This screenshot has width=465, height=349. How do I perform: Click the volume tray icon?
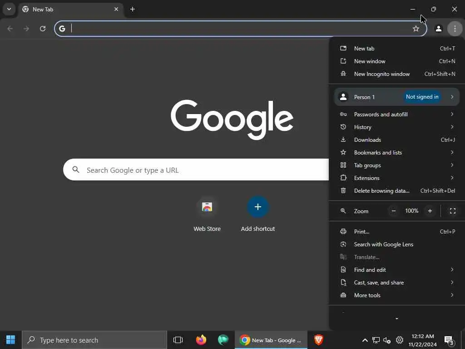click(x=387, y=340)
